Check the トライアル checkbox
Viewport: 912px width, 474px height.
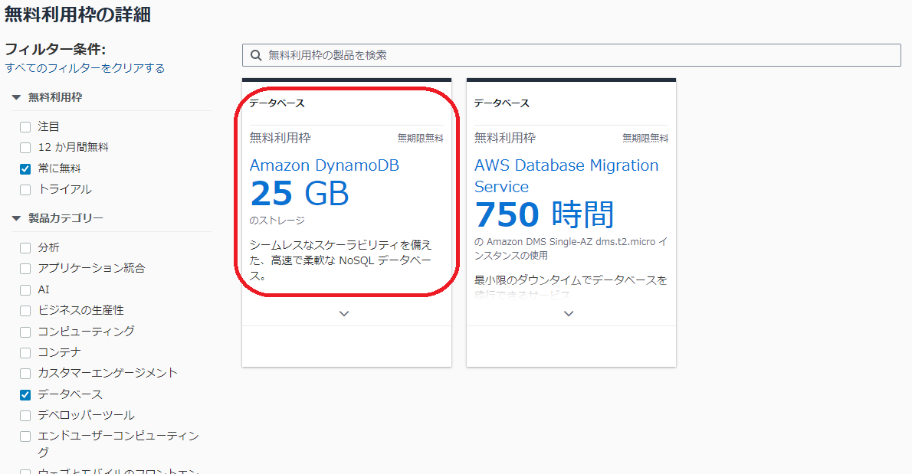tap(25, 189)
